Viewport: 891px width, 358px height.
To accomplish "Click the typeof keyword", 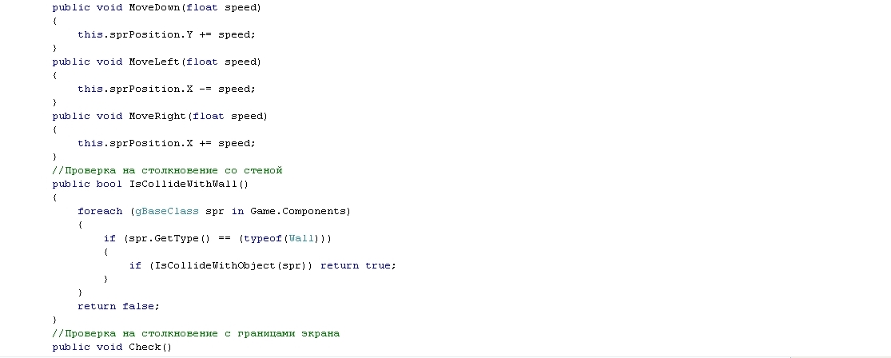I will tap(263, 239).
